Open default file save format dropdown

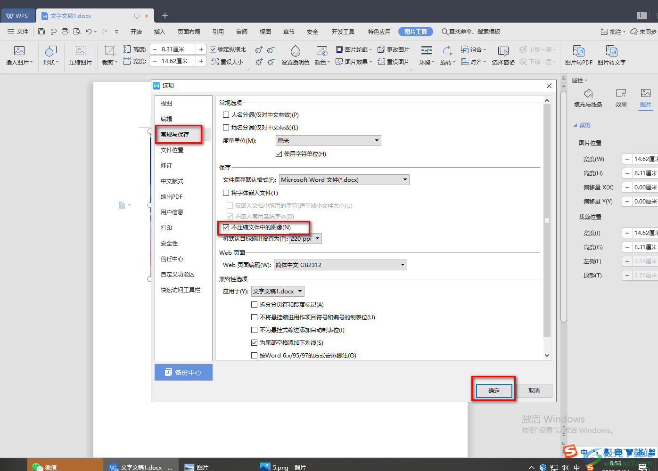[x=344, y=179]
